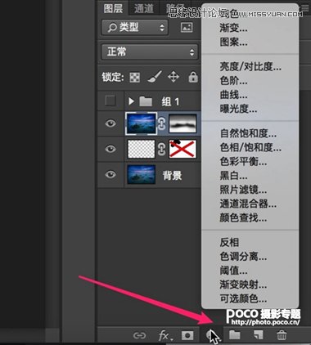Choose 色相/饱和度... adjustment
This screenshot has height=345, width=311.
click(x=250, y=148)
